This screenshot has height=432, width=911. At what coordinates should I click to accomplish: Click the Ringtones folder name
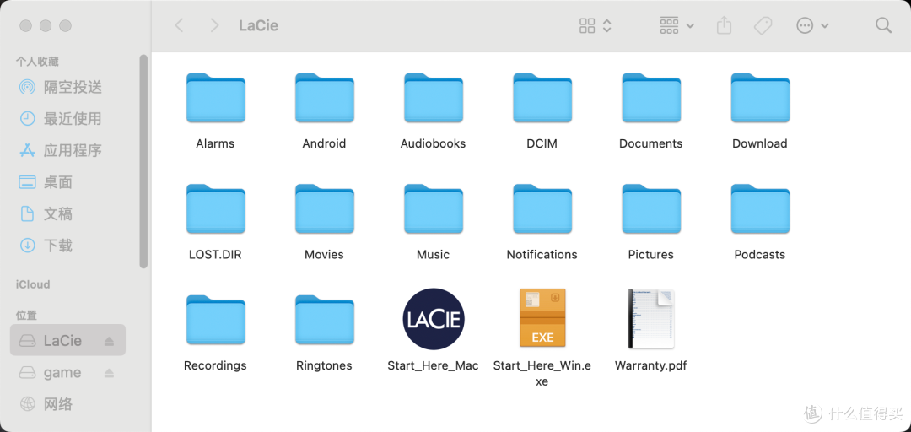324,365
